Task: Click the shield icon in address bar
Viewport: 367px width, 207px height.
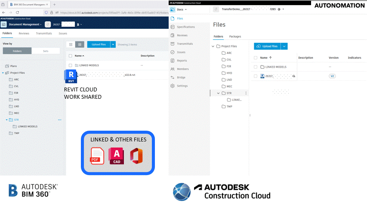Action: pos(46,13)
